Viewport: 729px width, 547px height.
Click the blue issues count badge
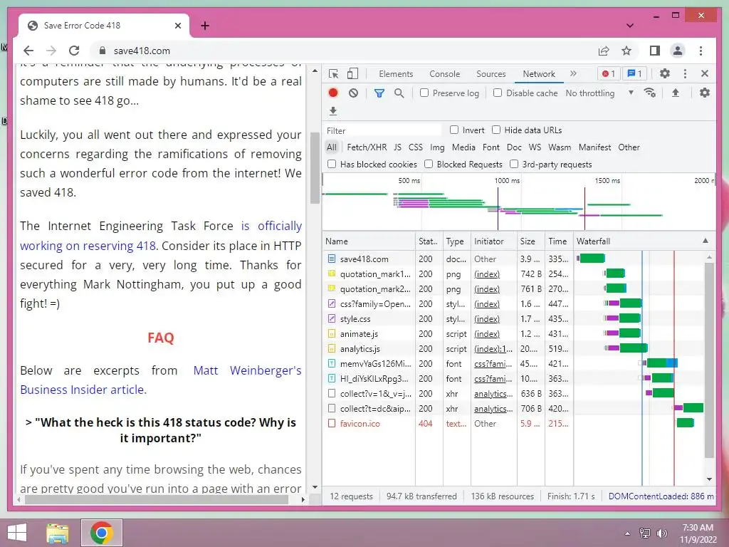point(635,73)
